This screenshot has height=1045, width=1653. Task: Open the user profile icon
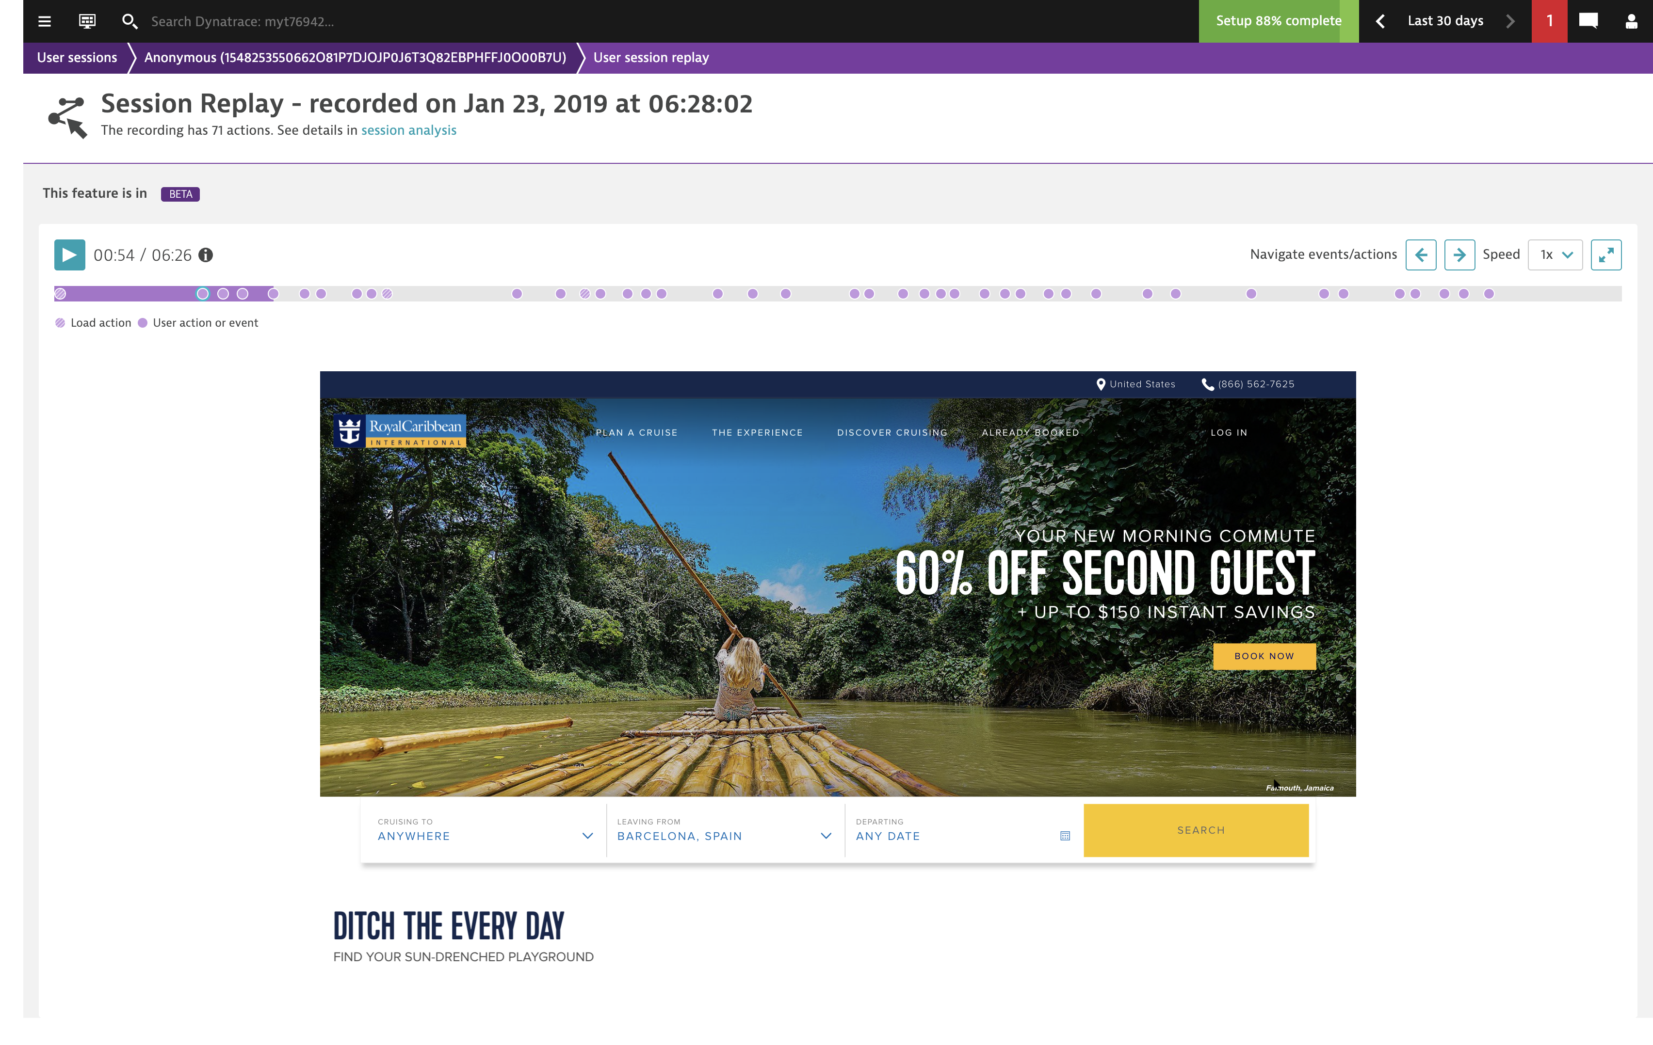pyautogui.click(x=1631, y=21)
